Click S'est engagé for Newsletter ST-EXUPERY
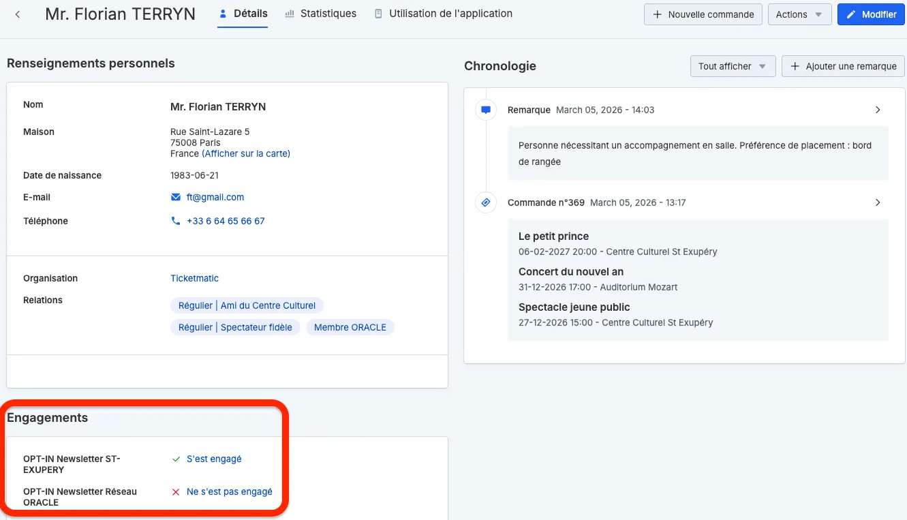 [214, 459]
